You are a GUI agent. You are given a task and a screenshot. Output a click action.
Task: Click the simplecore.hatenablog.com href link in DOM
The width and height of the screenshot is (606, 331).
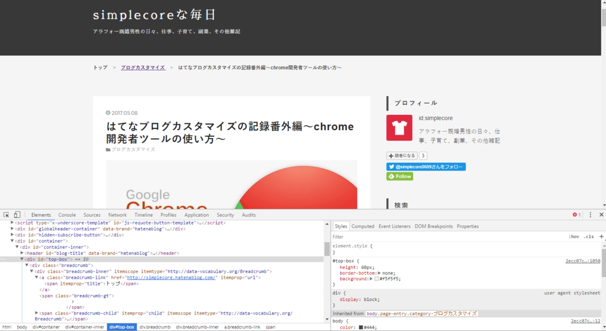click(x=171, y=278)
